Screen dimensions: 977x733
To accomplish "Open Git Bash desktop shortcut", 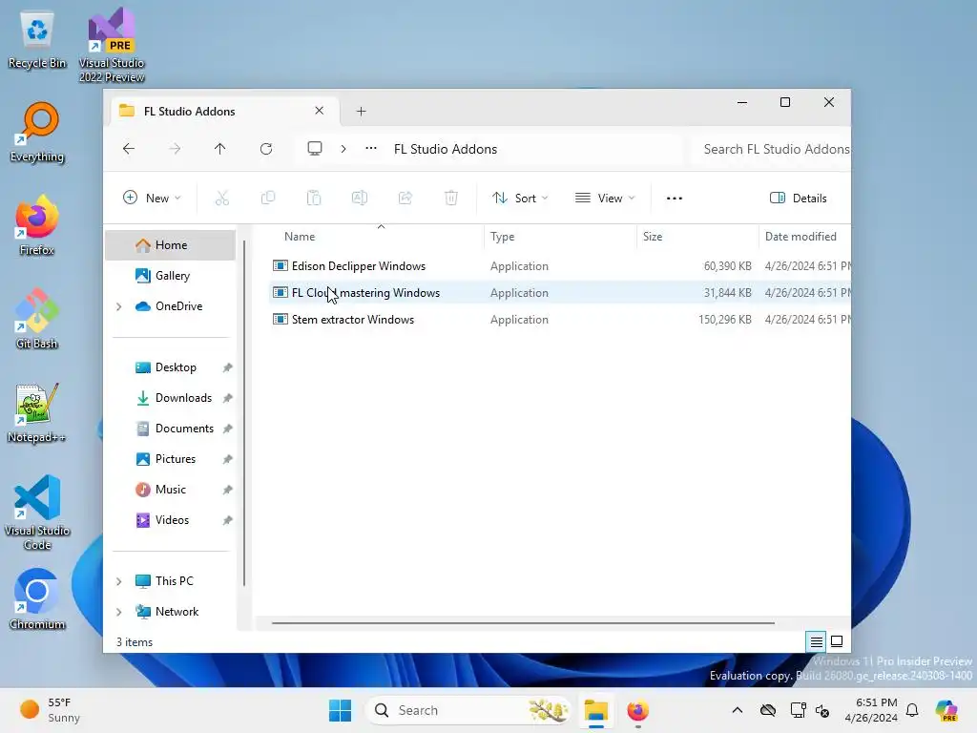I will pos(37,319).
